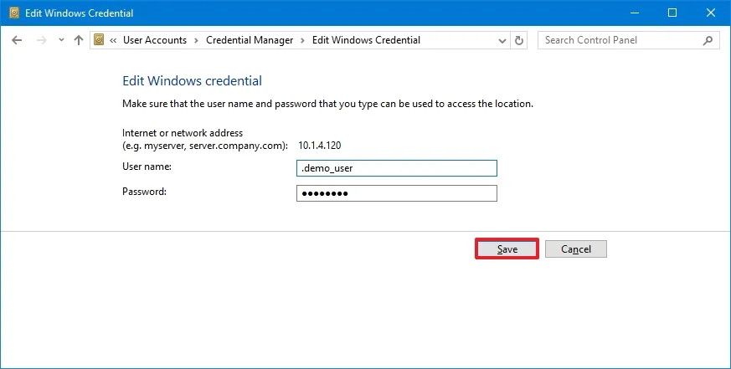This screenshot has height=369, width=731.
Task: Click the search magnifier icon
Action: tap(708, 40)
